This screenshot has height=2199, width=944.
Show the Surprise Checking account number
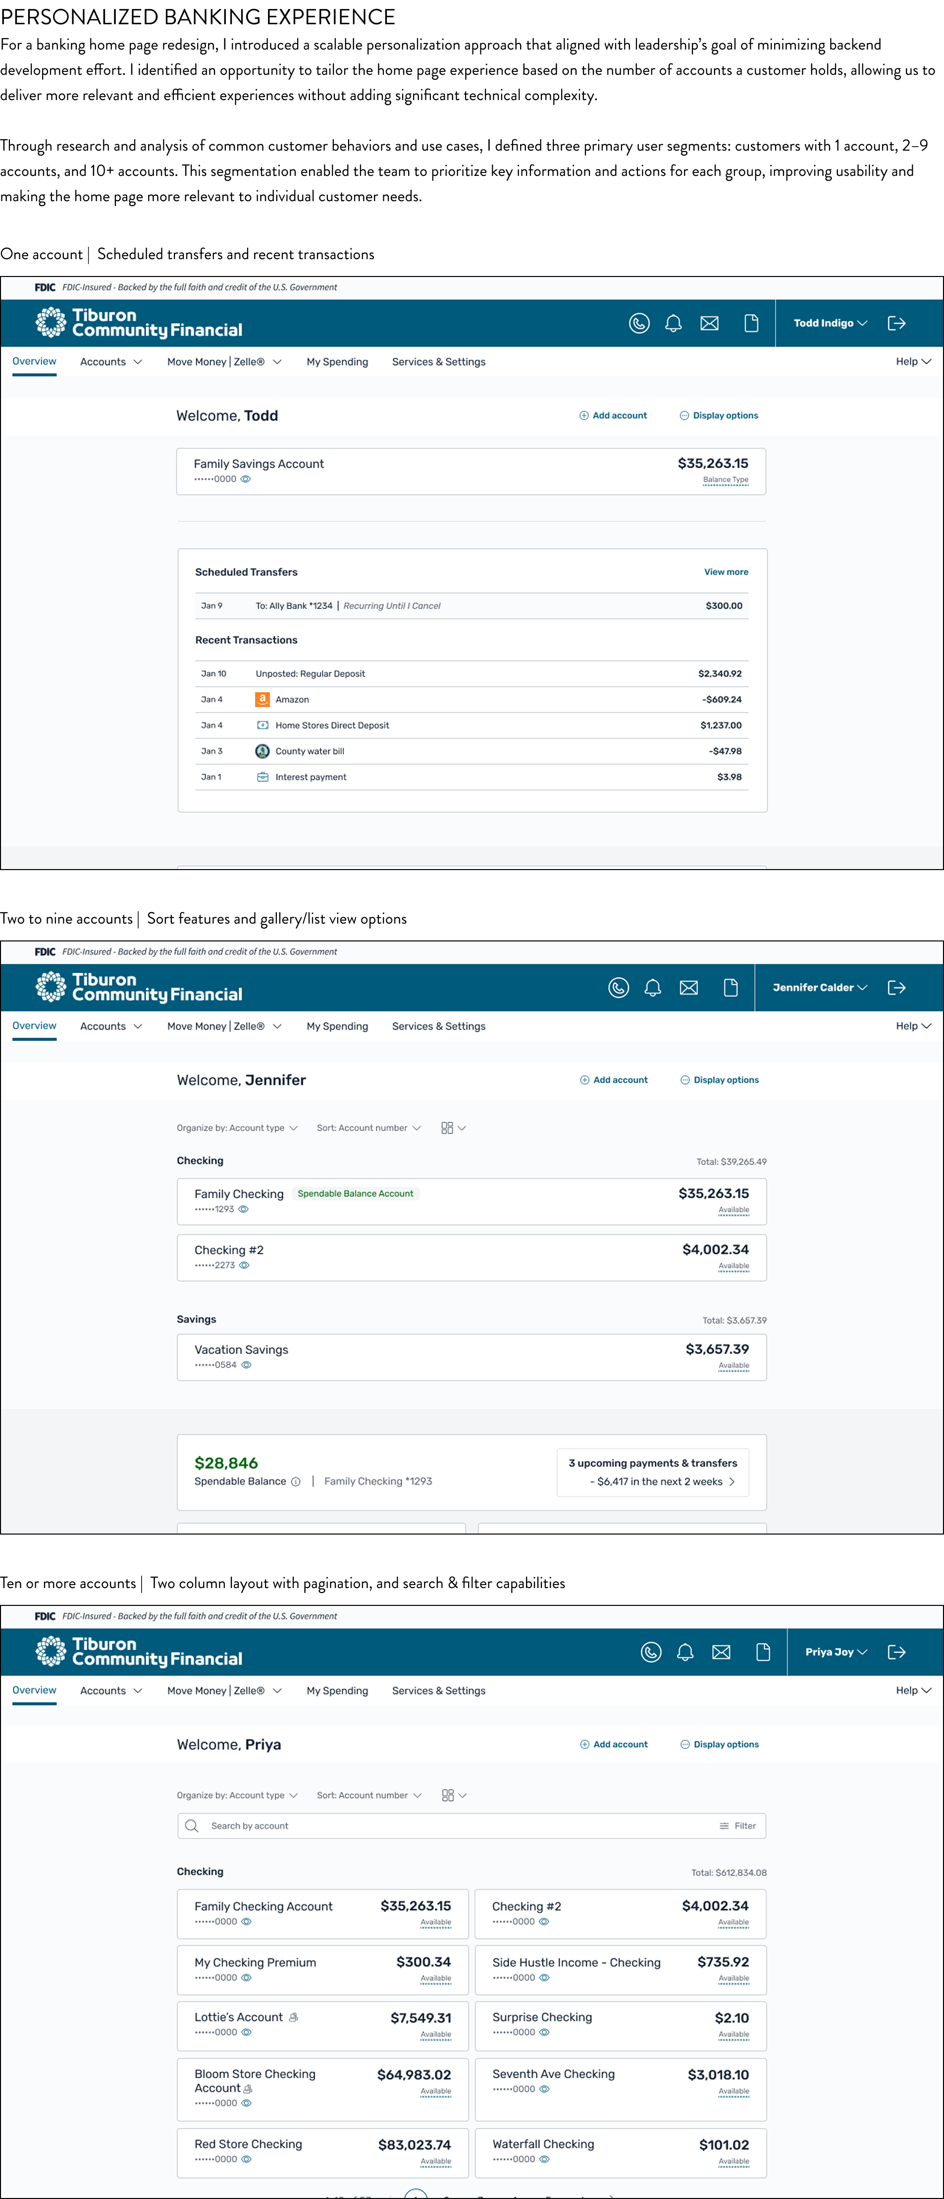544,2033
